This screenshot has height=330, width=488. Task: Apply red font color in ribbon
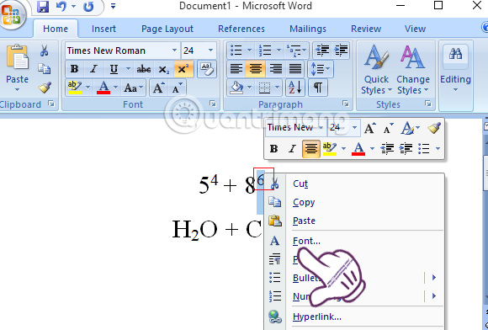click(x=103, y=88)
